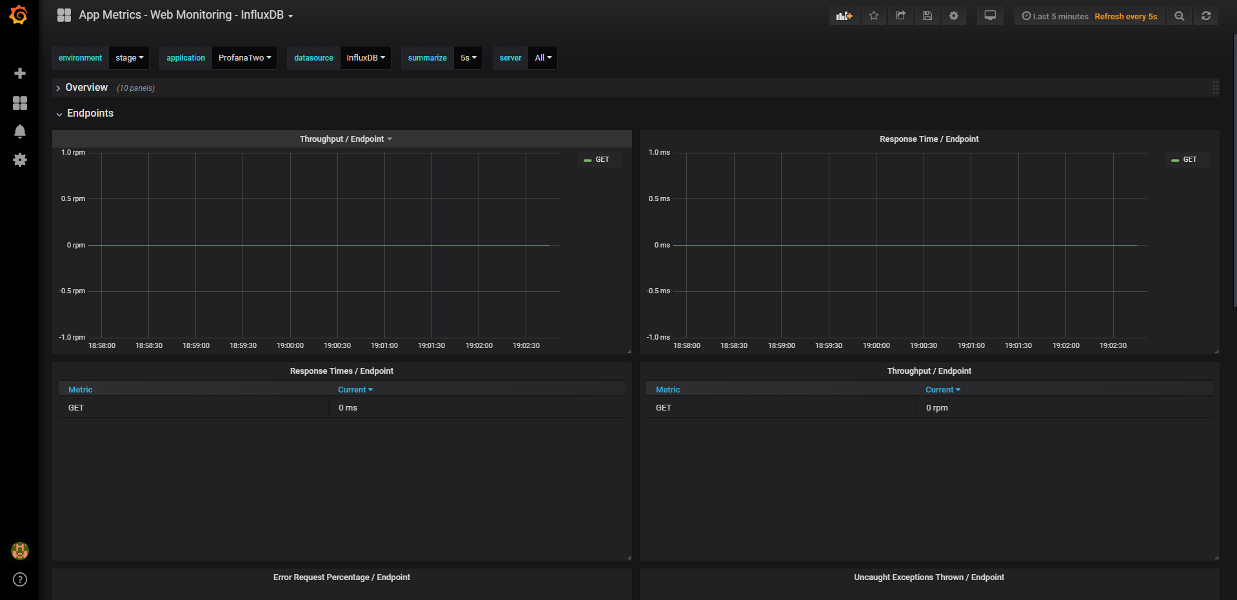Click the Response Time / Endpoint panel title
1237x600 pixels.
click(x=929, y=139)
